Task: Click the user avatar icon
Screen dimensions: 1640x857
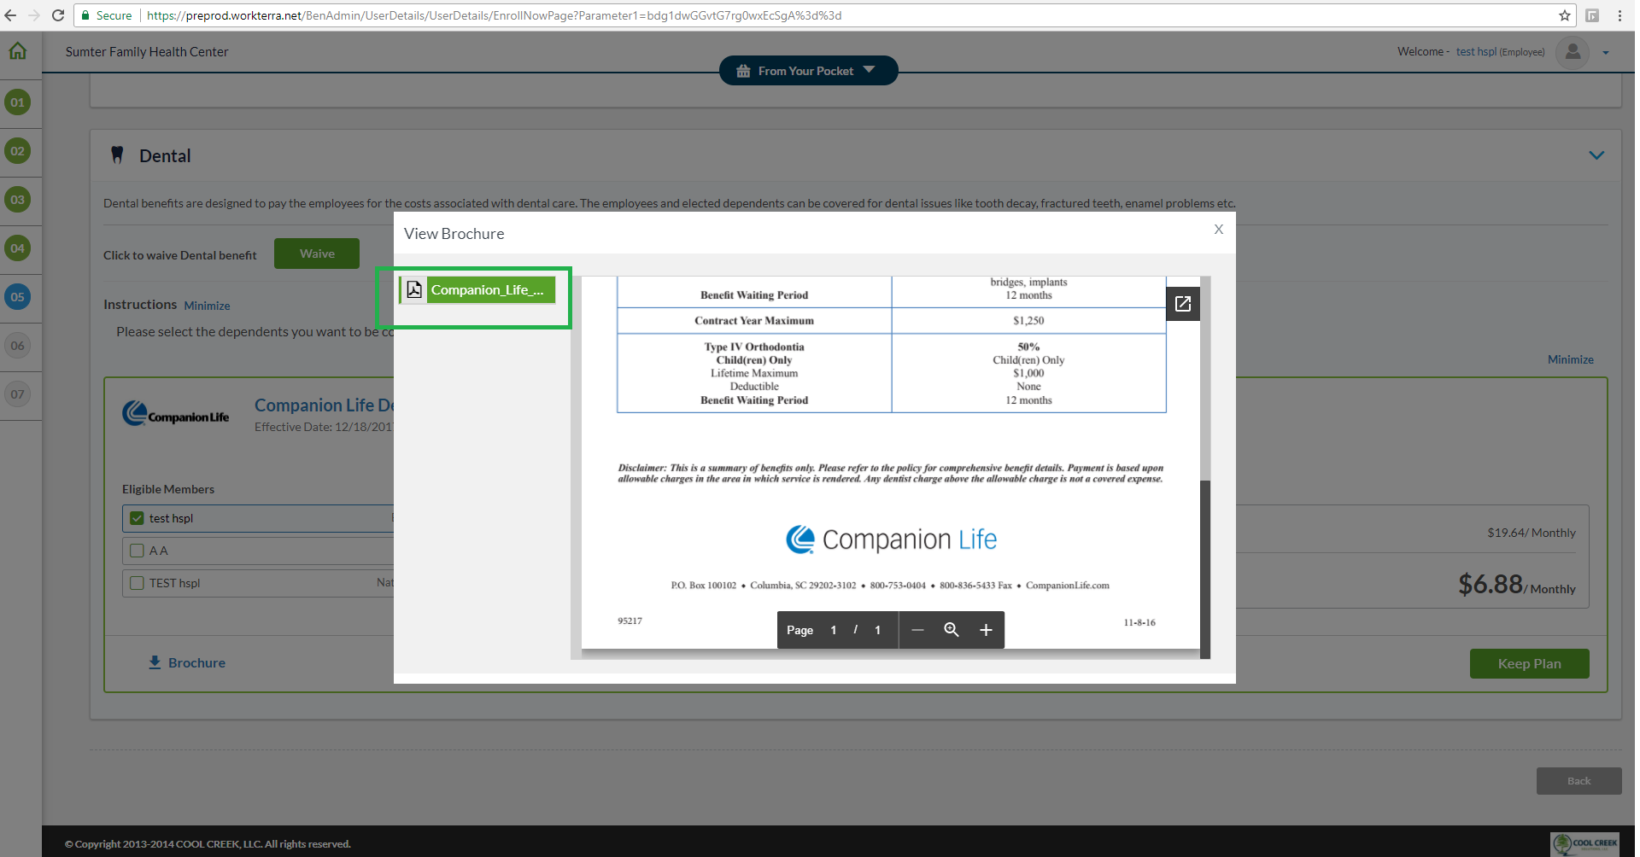Action: 1573,52
